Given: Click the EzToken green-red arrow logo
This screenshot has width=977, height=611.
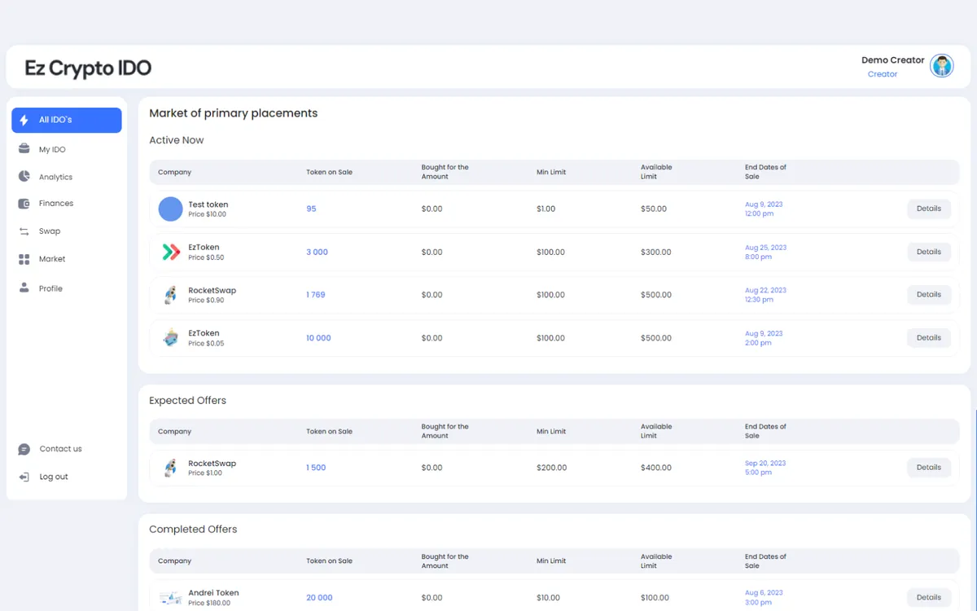Looking at the screenshot, I should click(170, 252).
